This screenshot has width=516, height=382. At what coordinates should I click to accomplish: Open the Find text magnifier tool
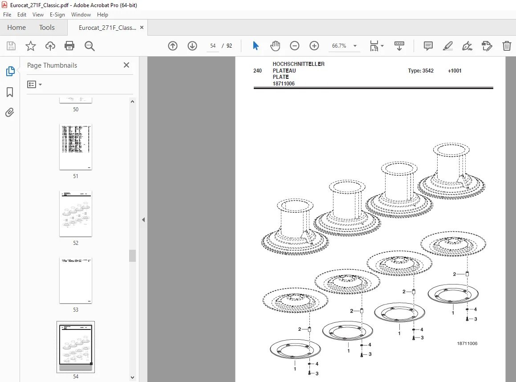[x=89, y=46]
